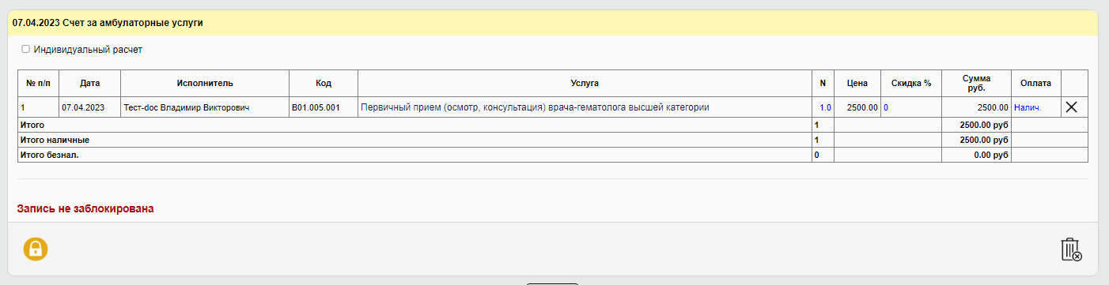Click the price cell 2500.00
This screenshot has height=285, width=1109.
(857, 107)
